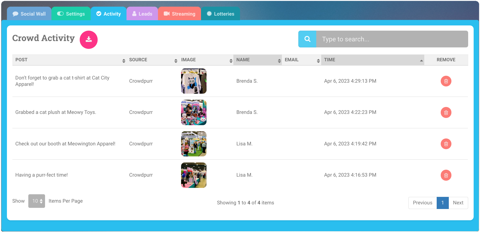Expand the items per page dropdown
480x233 pixels.
pos(37,201)
